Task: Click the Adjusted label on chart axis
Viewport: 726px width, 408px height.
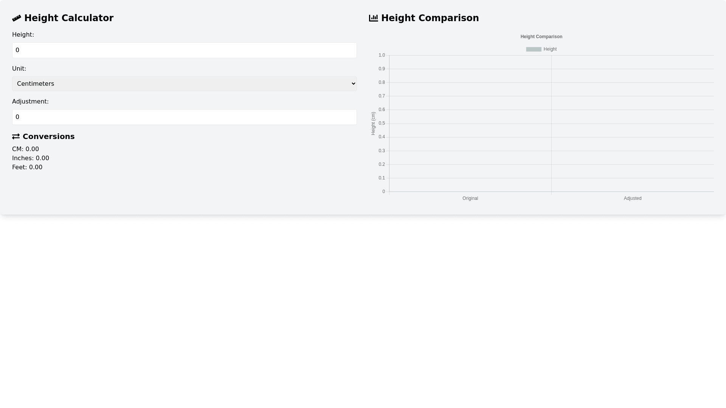Action: point(632,198)
